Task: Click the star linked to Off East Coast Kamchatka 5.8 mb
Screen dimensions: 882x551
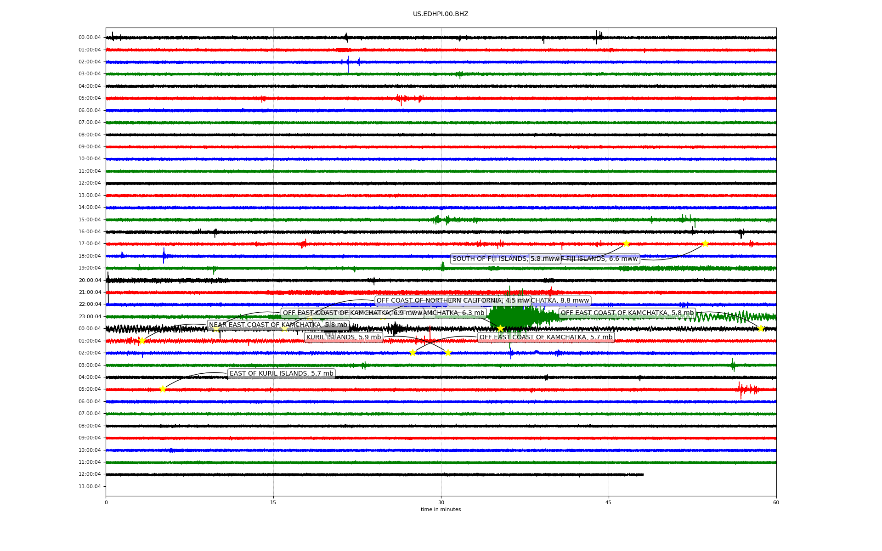Action: [x=761, y=329]
